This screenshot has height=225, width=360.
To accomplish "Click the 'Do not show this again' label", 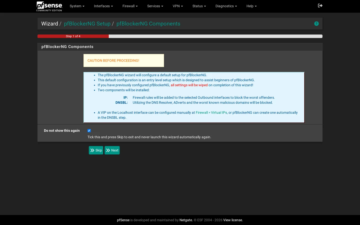I will tap(62, 130).
